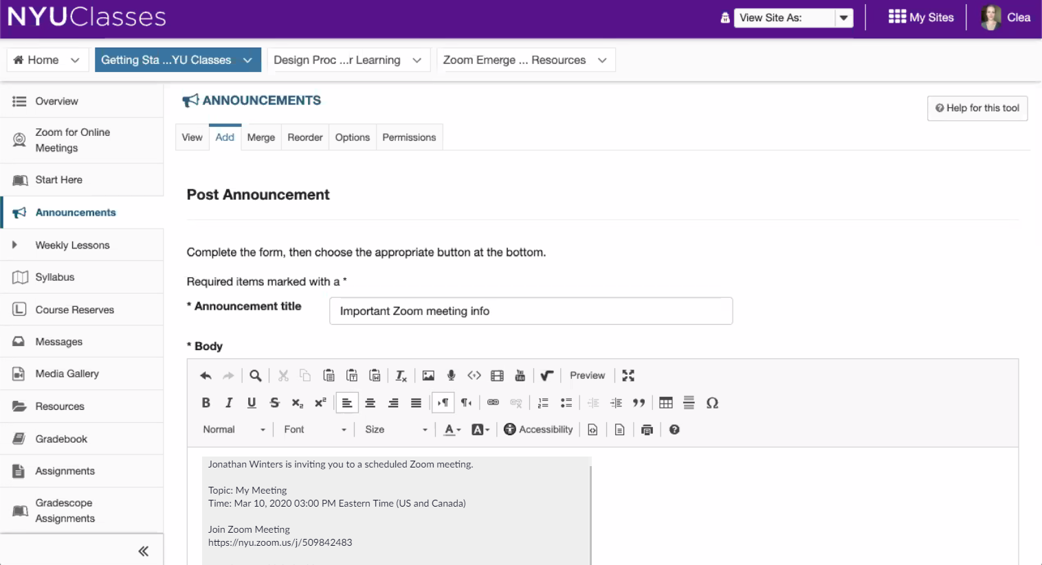Align text to the right
The width and height of the screenshot is (1042, 565).
pos(393,403)
